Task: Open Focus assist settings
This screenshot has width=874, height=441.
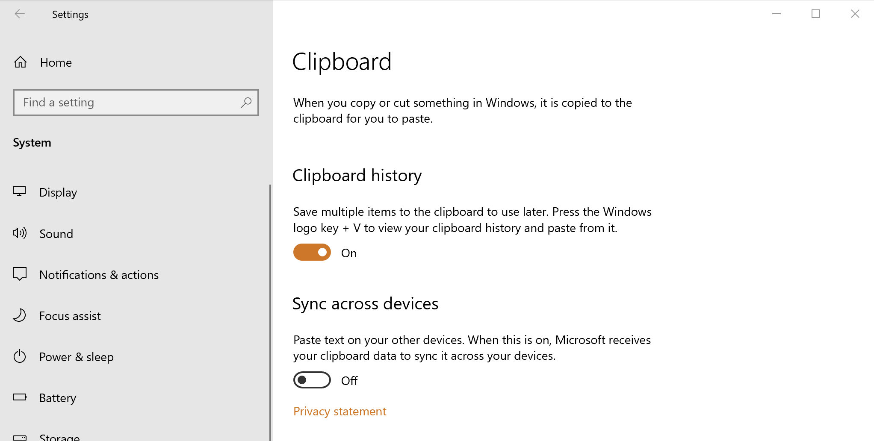Action: point(70,316)
